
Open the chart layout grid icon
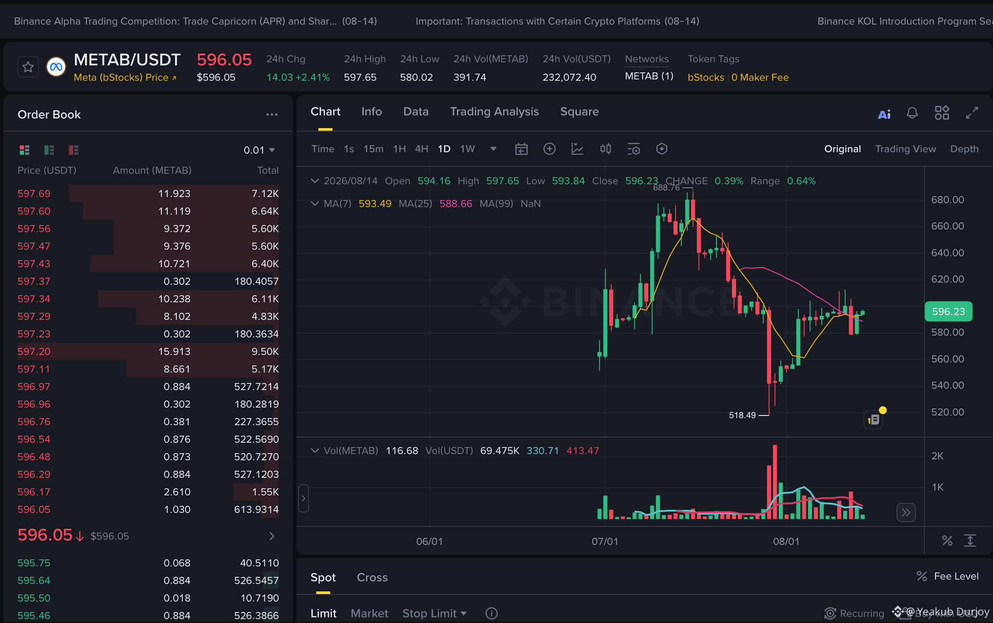click(942, 113)
